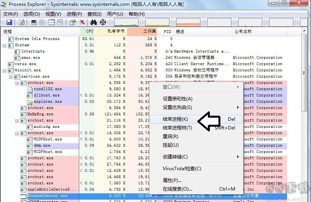311x202 pixels.
Task: Select VirusTotal检查(C) from context menu
Action: (196, 169)
